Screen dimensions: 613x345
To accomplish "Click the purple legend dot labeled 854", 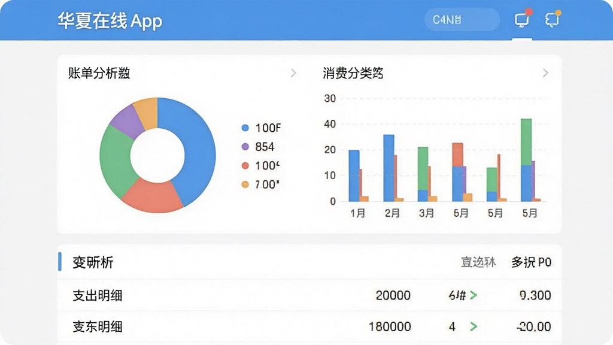I will (x=245, y=147).
